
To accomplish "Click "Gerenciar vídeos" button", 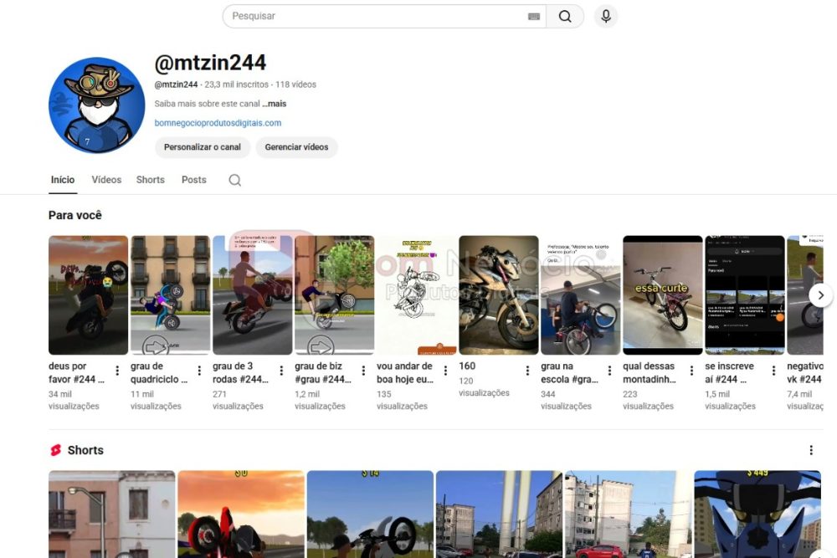I will tap(296, 147).
